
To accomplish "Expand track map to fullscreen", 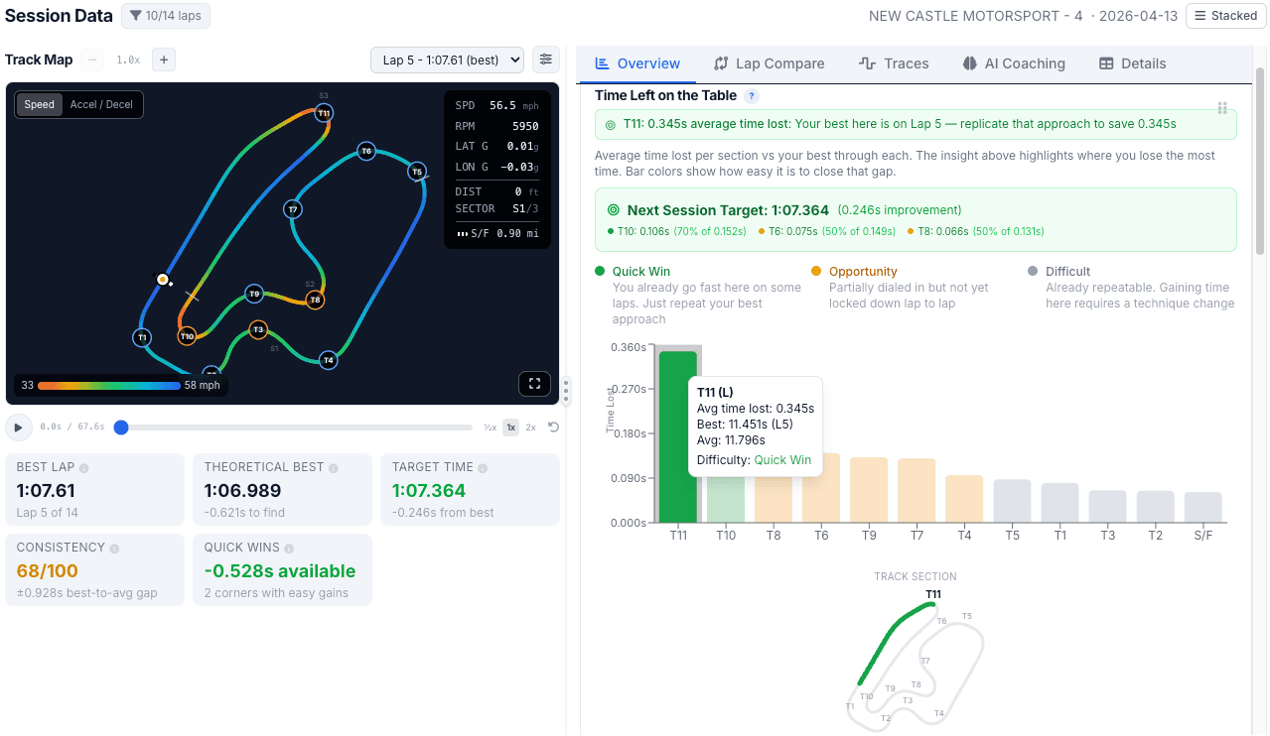I will point(534,384).
